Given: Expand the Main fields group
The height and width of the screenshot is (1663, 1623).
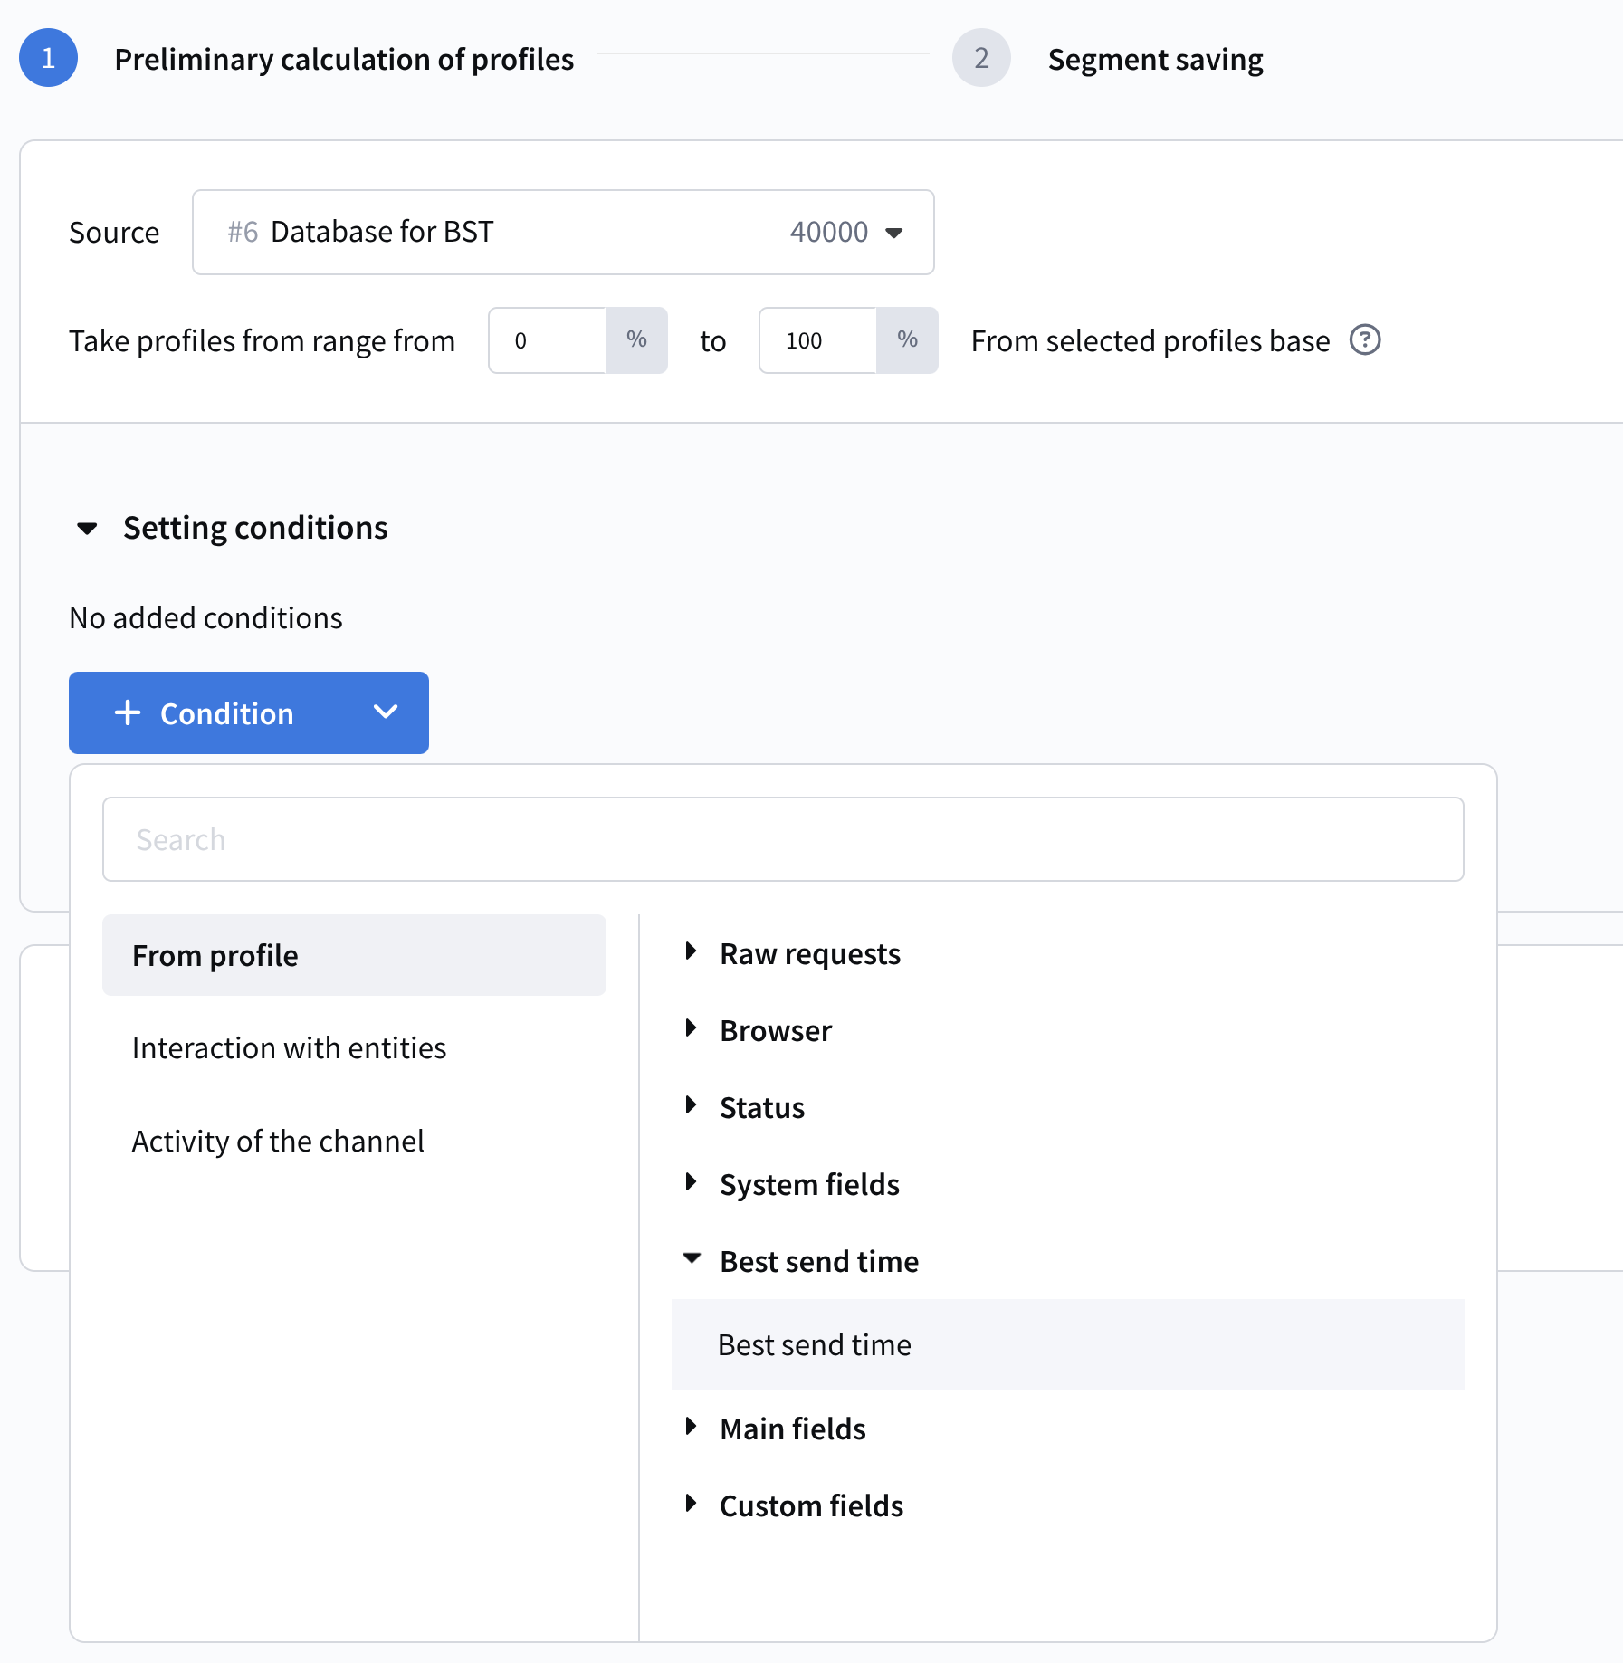Looking at the screenshot, I should coord(692,1427).
